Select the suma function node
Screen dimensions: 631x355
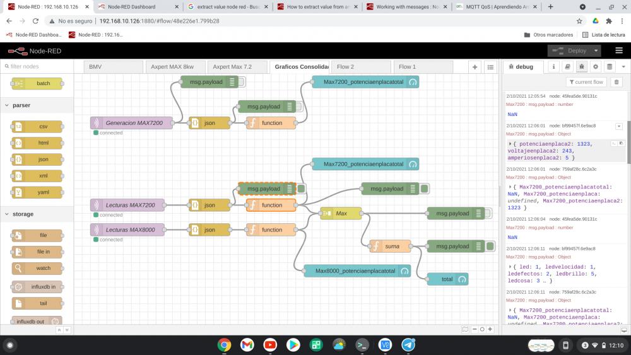click(391, 247)
